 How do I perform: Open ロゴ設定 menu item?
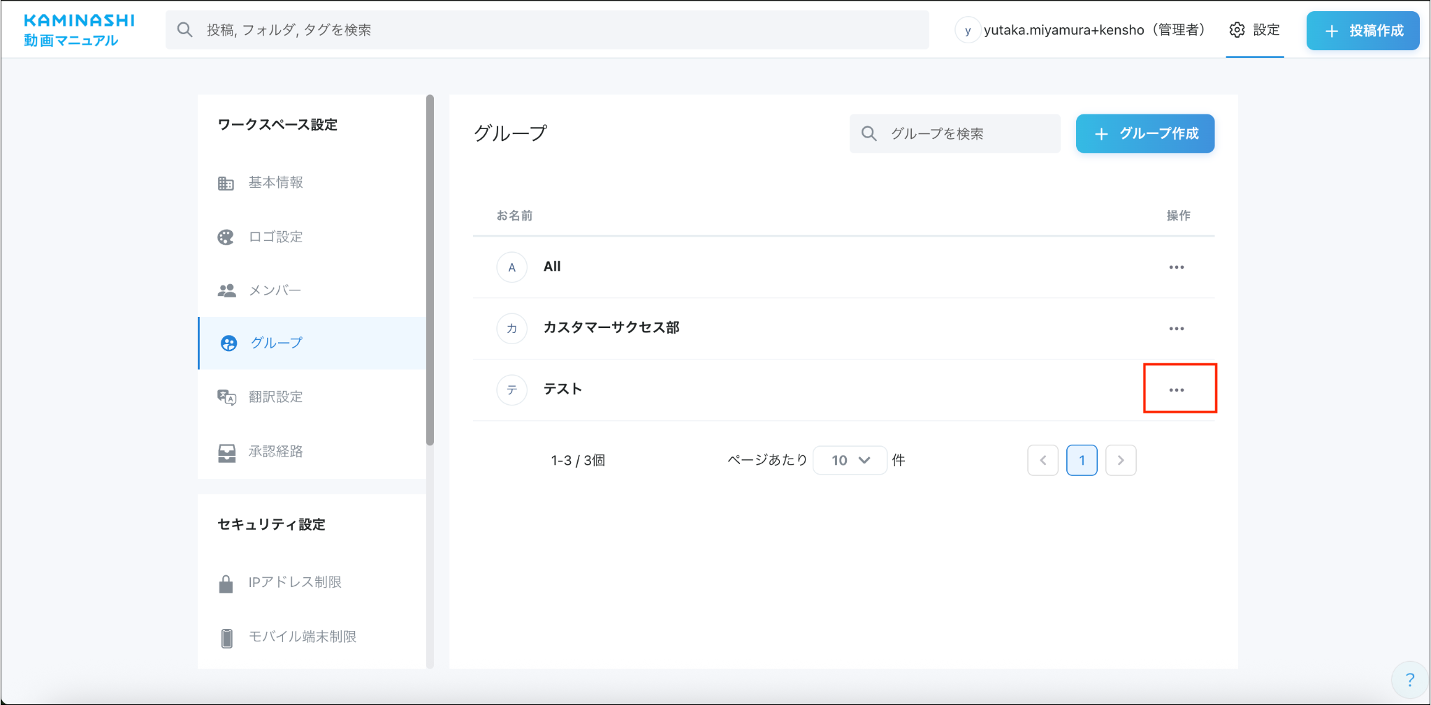pyautogui.click(x=312, y=237)
